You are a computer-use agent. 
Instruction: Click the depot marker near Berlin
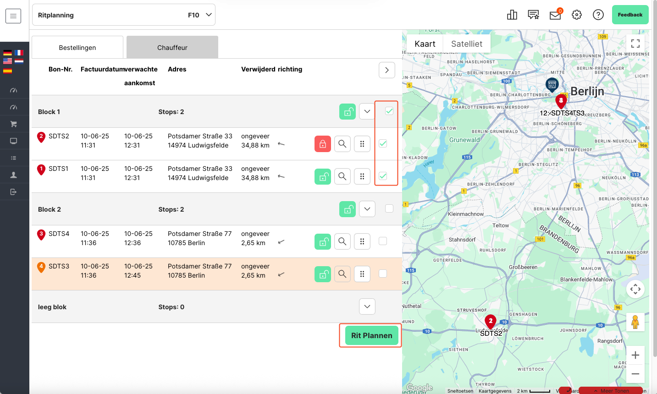pyautogui.click(x=552, y=84)
